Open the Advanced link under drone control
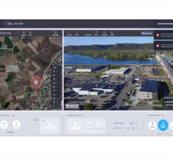The image size is (173, 156). [x=10, y=132]
